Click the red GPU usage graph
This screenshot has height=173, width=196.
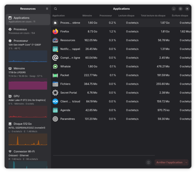28,112
